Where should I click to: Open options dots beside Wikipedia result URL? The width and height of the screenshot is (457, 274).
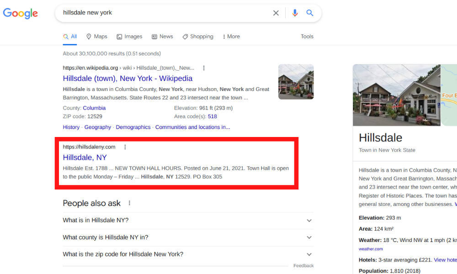[x=204, y=68]
